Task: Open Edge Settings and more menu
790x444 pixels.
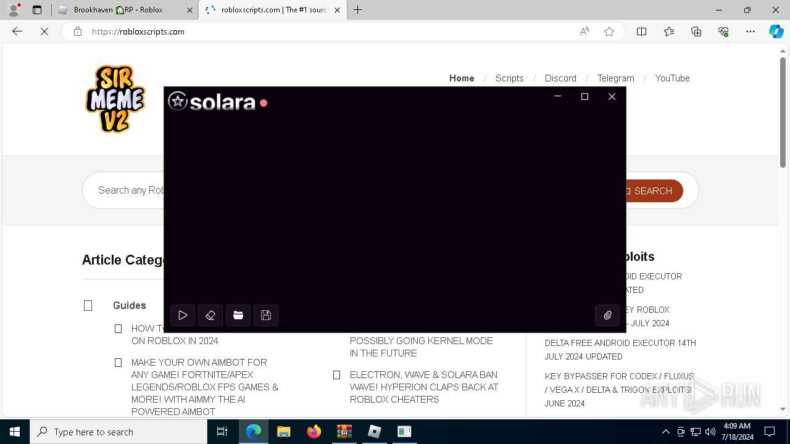Action: [750, 31]
